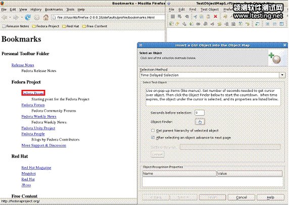This screenshot has height=205, width=289.
Task: Open the Bookmarks menu in Firefox
Action: pos(54,10)
